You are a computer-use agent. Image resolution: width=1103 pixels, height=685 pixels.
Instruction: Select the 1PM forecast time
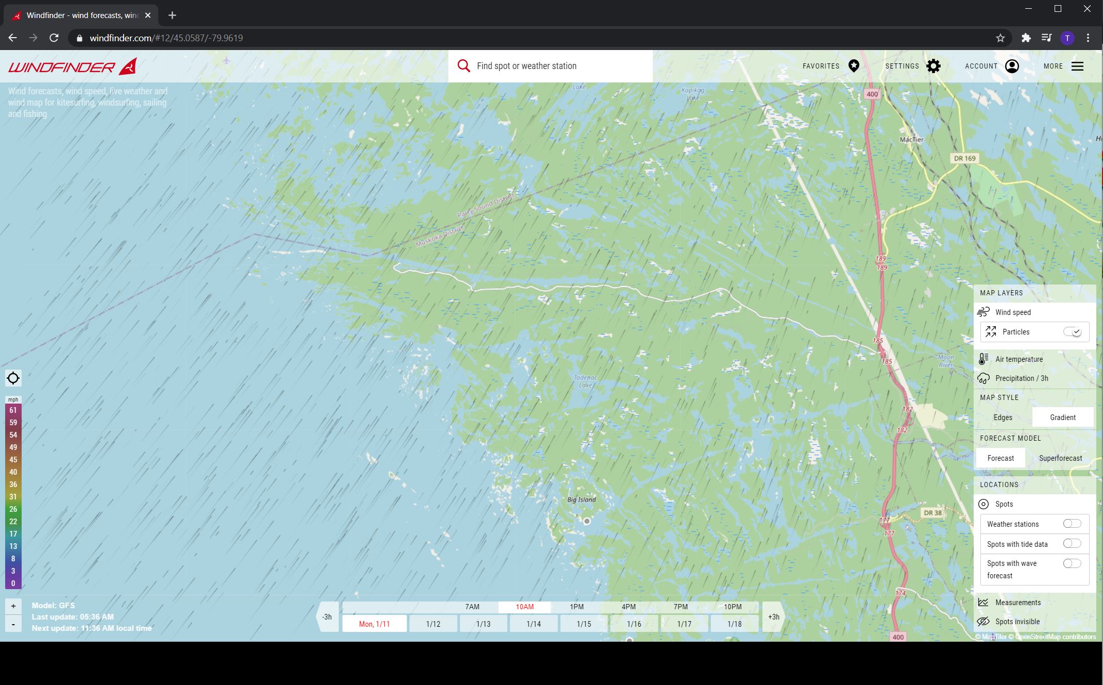[576, 607]
